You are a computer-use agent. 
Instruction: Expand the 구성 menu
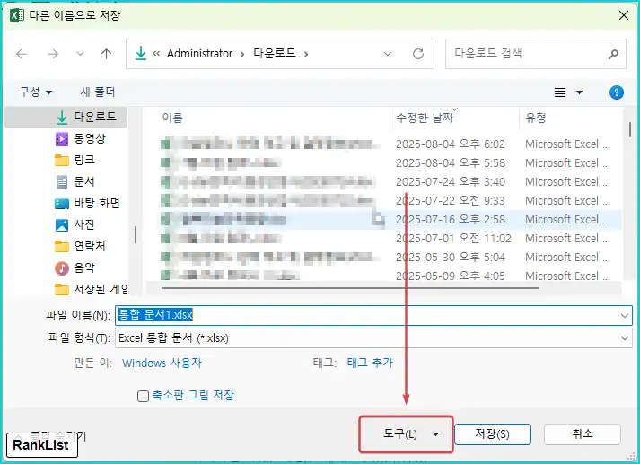click(x=36, y=92)
